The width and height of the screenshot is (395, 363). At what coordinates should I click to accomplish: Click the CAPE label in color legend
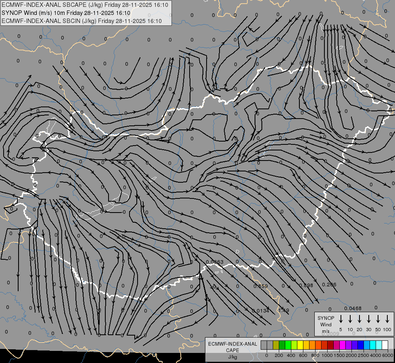[x=232, y=350]
